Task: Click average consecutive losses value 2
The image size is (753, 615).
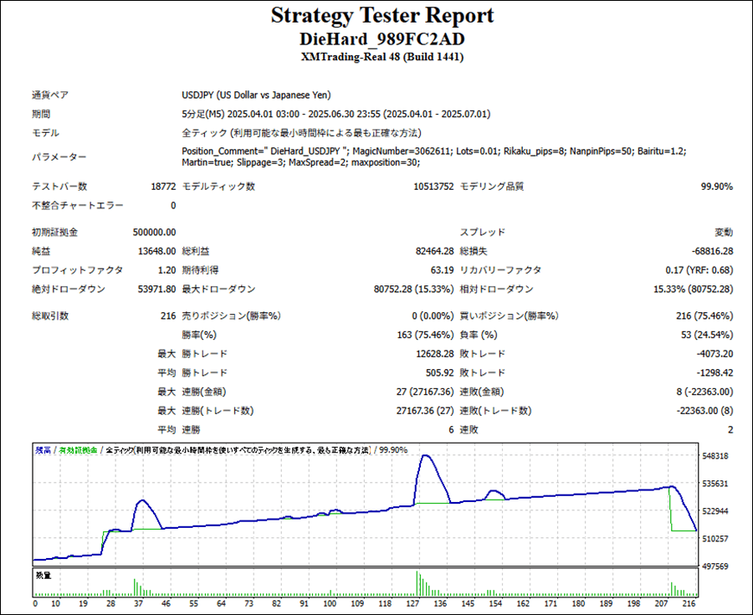Action: [730, 430]
